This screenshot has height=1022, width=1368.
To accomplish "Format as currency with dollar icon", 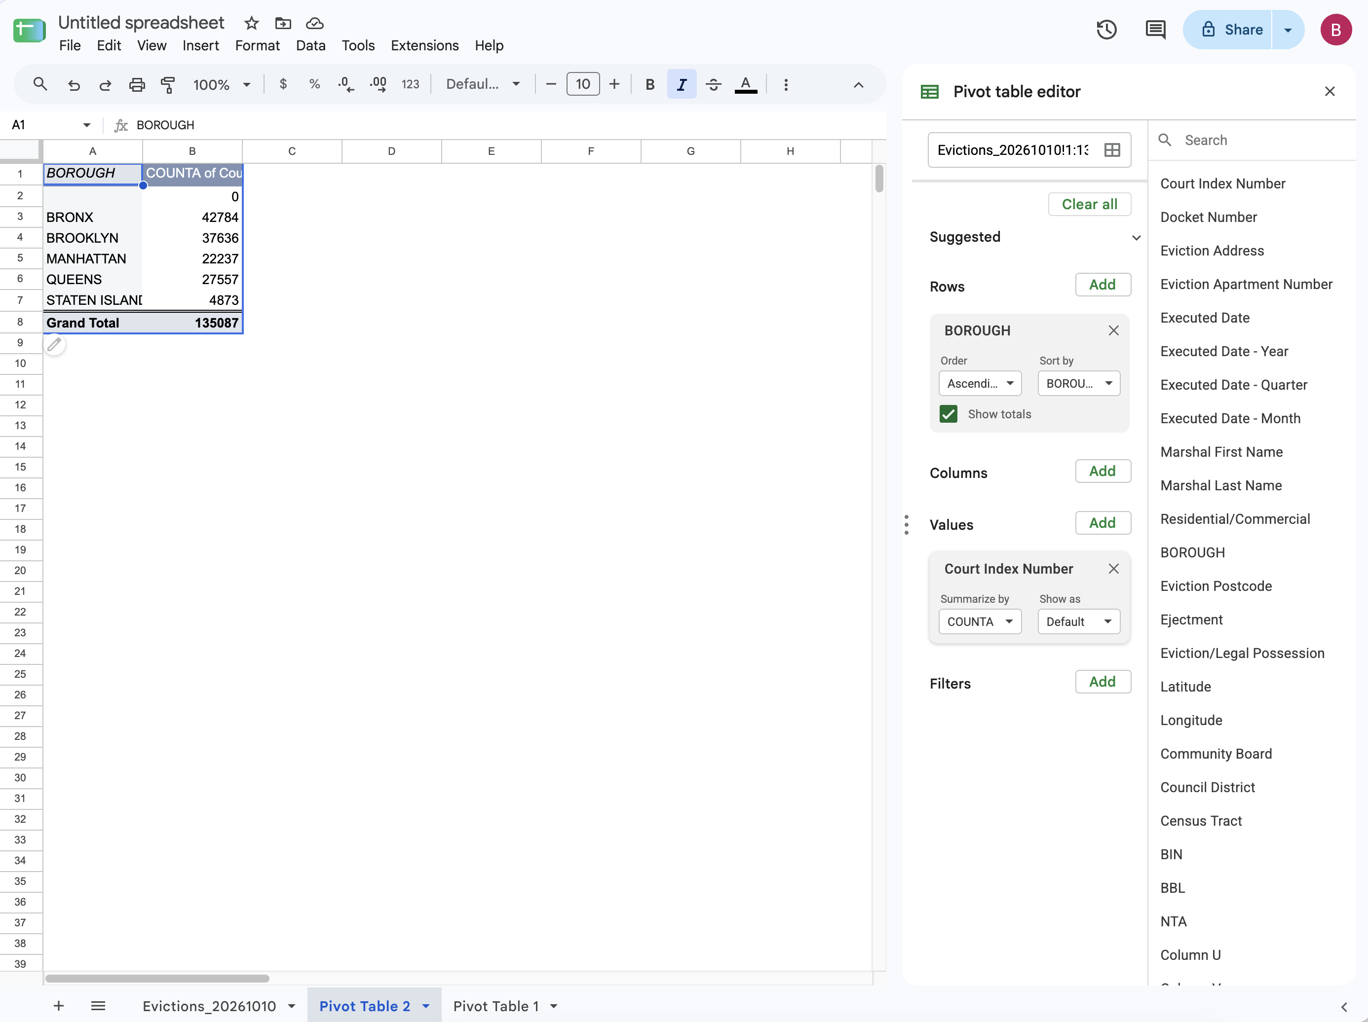I will pos(283,84).
